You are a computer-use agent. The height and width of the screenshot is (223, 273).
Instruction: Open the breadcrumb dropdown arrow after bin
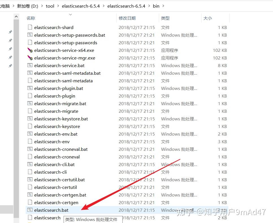pyautogui.click(x=163, y=6)
